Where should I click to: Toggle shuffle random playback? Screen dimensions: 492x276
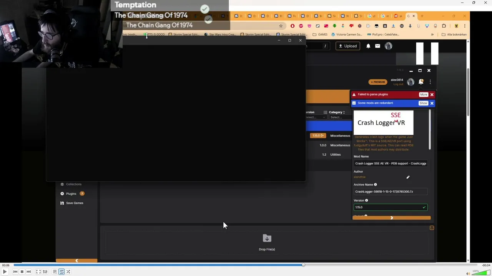point(68,271)
